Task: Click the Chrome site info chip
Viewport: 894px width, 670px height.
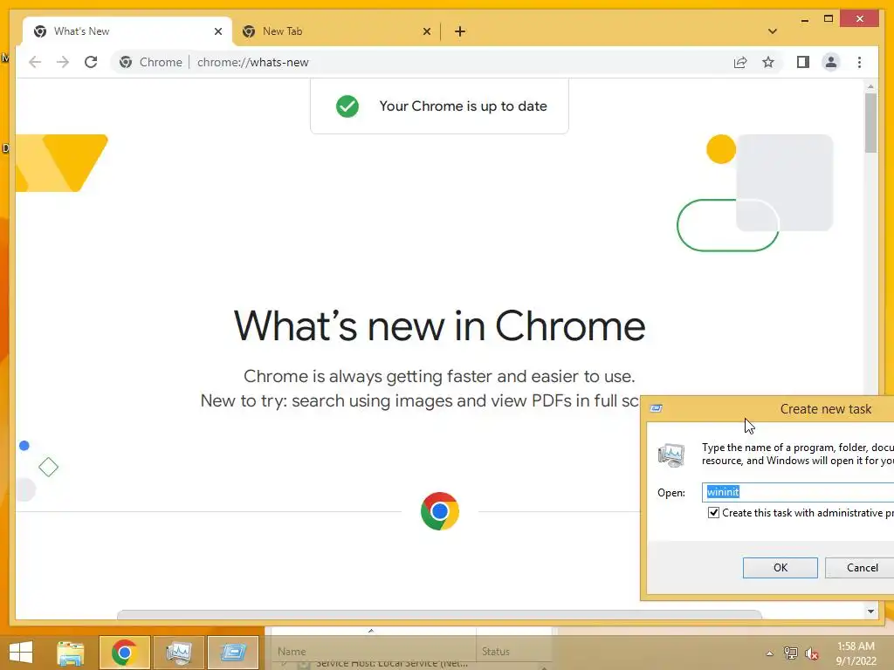Action: click(151, 62)
